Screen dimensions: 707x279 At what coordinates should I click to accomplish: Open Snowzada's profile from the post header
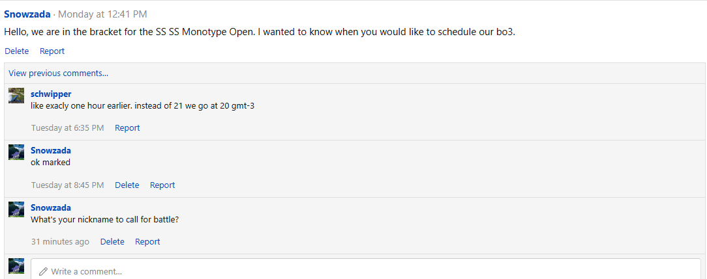(x=27, y=14)
